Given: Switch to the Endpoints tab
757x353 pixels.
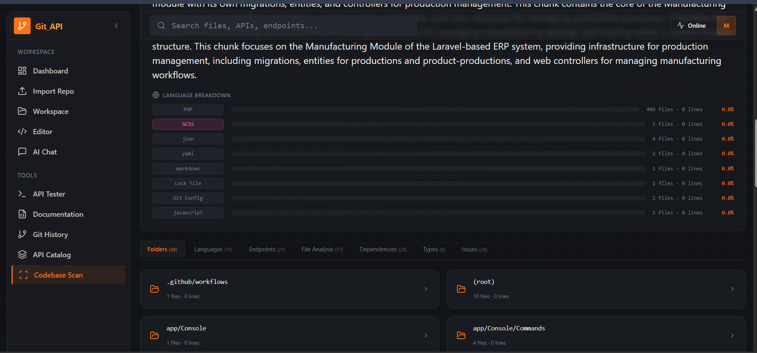Looking at the screenshot, I should tap(267, 249).
